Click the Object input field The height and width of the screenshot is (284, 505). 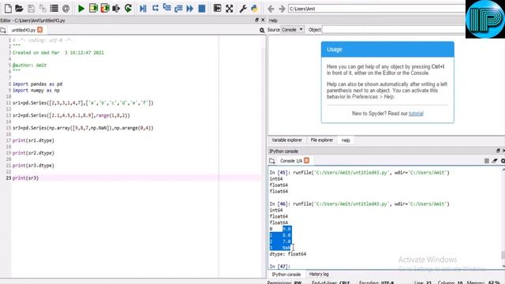tap(393, 30)
